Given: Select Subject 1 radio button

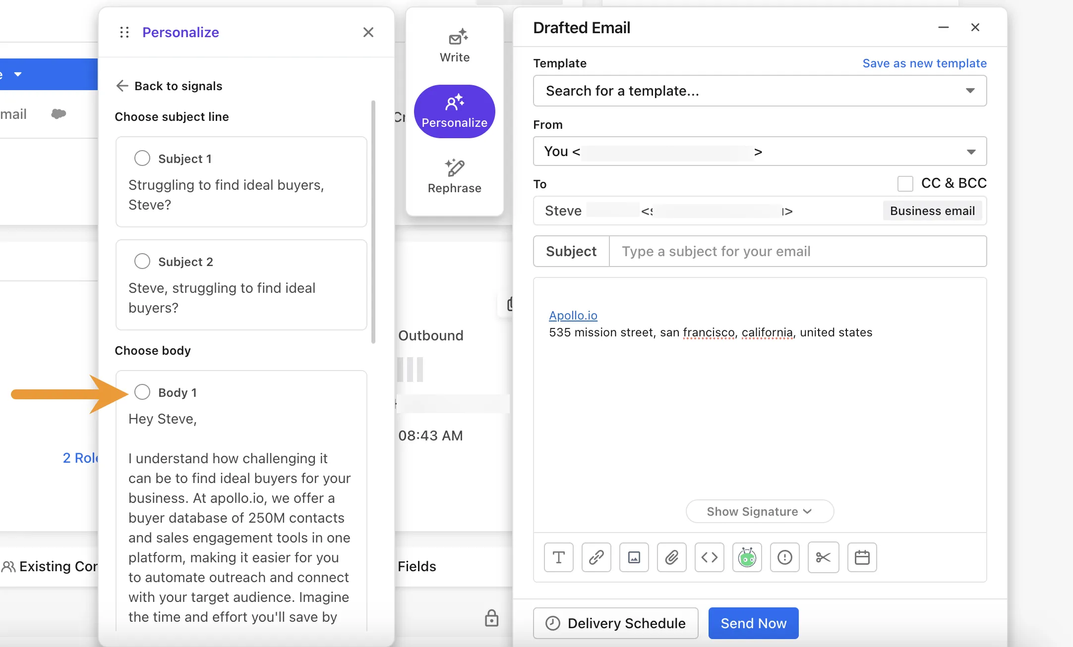Looking at the screenshot, I should pos(141,158).
